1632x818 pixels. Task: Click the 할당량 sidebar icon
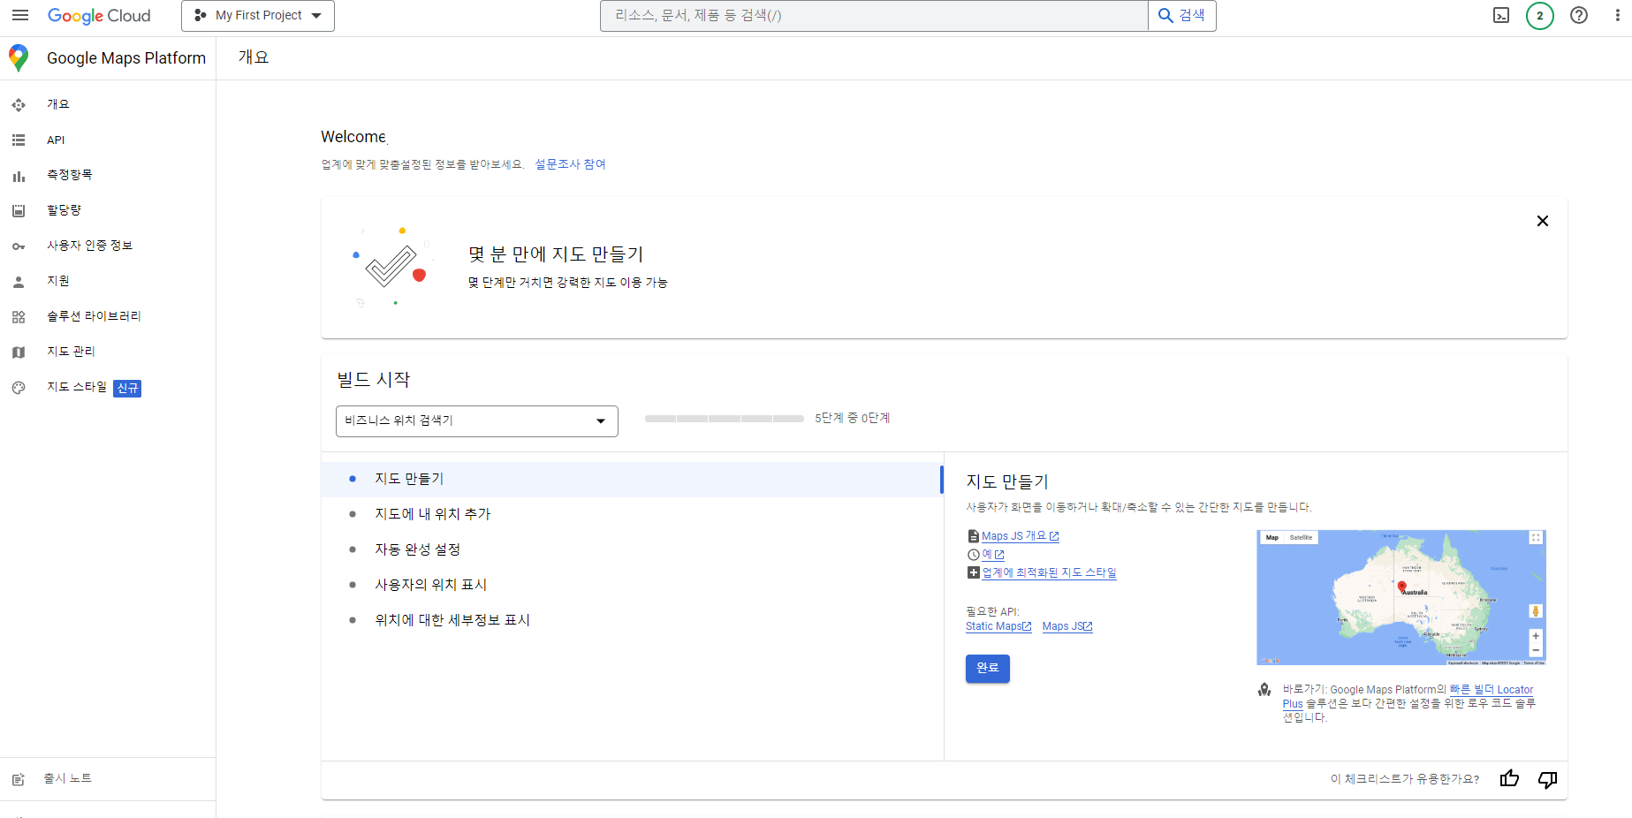[x=19, y=211]
